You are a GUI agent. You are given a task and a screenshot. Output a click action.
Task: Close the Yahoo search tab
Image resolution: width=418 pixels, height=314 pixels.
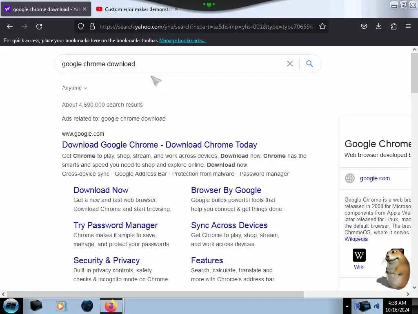[84, 9]
